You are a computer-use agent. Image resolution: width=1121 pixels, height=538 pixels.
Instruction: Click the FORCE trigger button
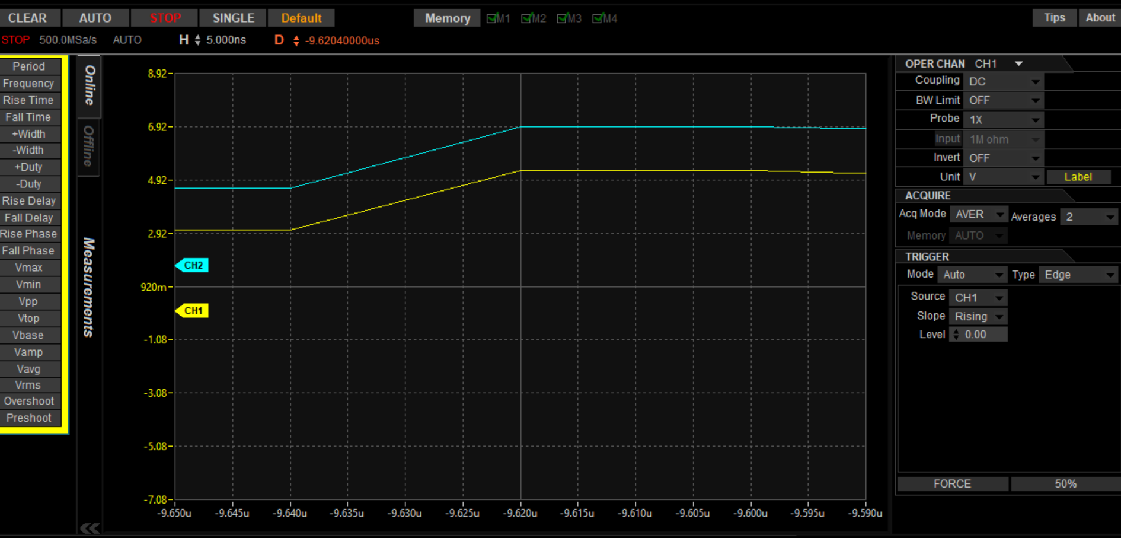click(x=952, y=484)
